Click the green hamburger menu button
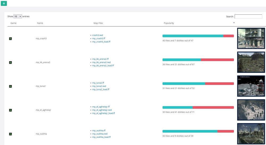The width and height of the screenshot is (266, 145). 4,3
